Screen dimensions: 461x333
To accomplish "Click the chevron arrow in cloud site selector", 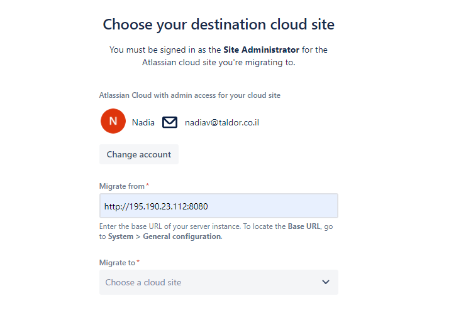I will 325,282.
